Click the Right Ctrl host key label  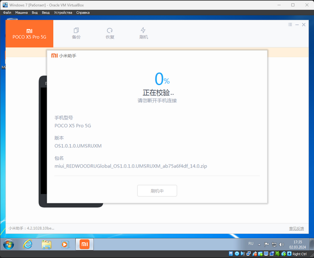click(299, 254)
